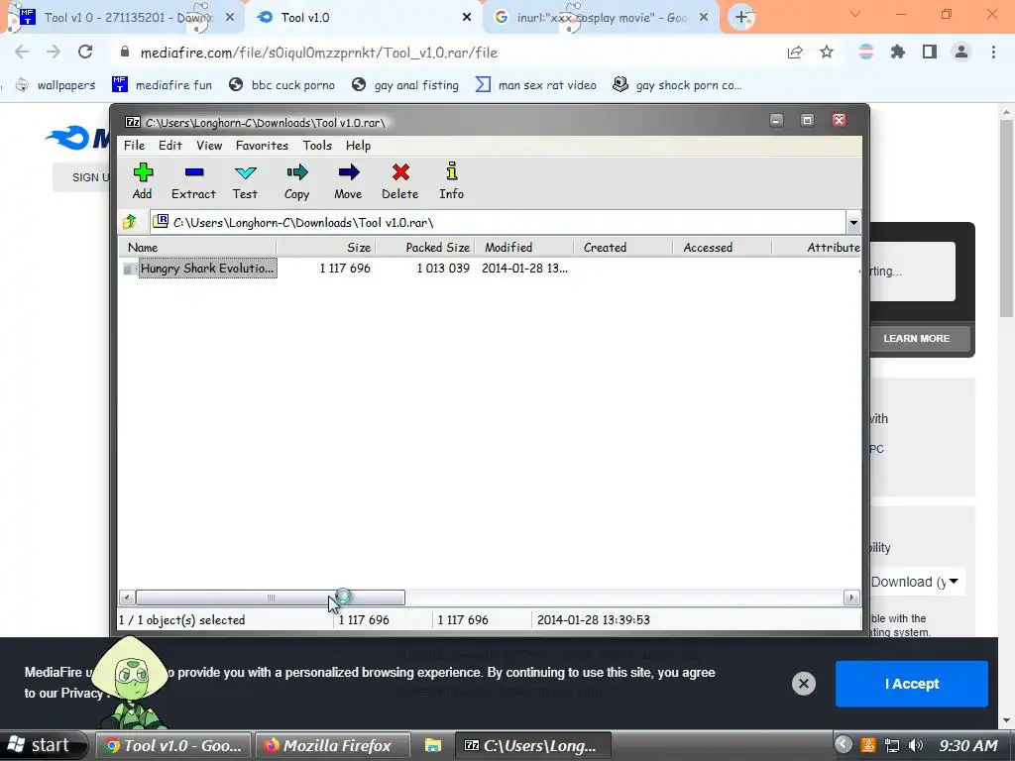Share this page from the address bar
The image size is (1015, 761).
tap(795, 53)
